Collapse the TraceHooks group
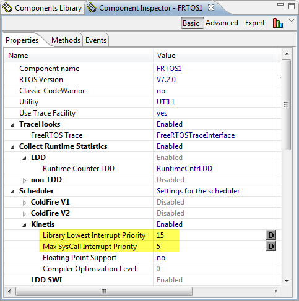 coord(13,125)
